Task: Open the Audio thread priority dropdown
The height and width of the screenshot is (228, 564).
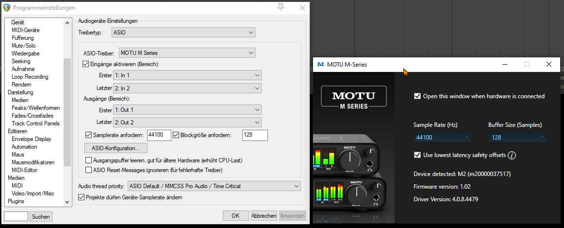Action: [x=214, y=186]
